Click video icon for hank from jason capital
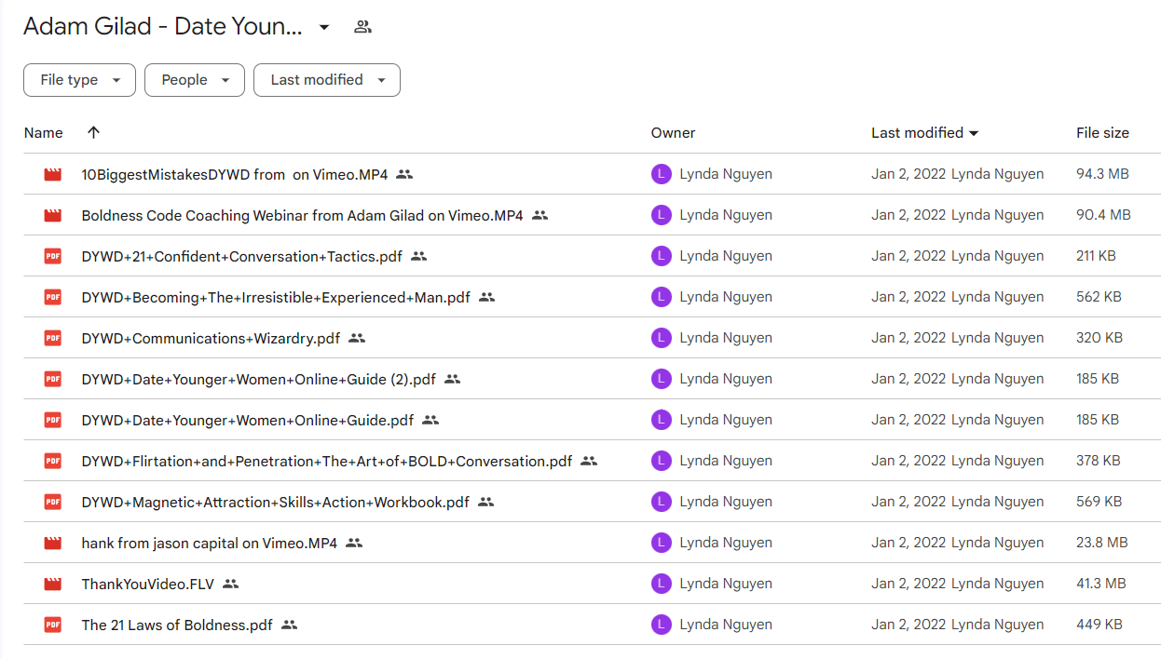Screen dimensions: 1161x659 [x=52, y=543]
